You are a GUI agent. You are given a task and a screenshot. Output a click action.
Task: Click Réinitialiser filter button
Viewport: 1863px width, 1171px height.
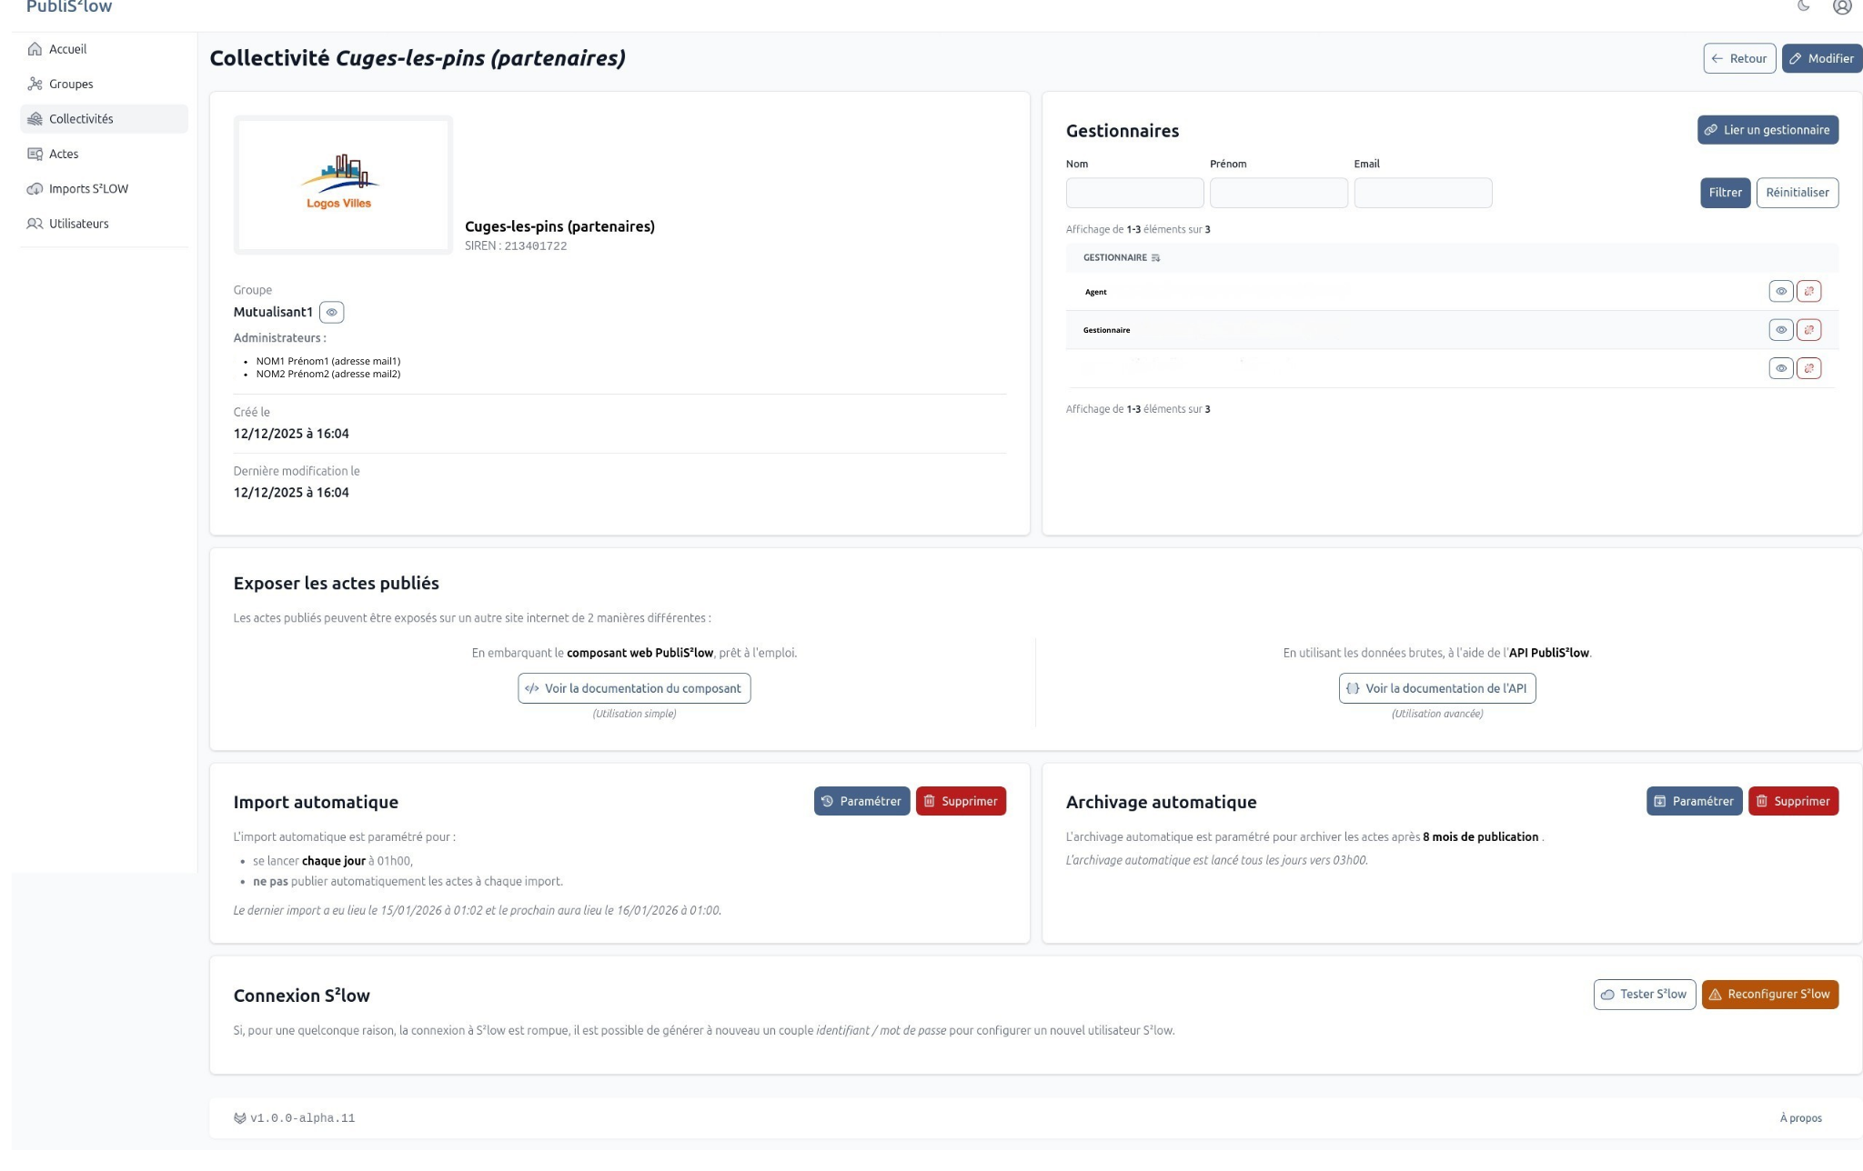(x=1797, y=193)
